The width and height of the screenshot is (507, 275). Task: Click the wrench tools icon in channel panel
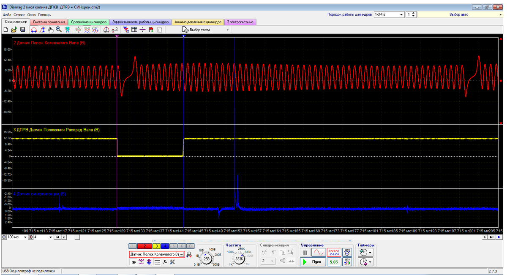[172, 262]
